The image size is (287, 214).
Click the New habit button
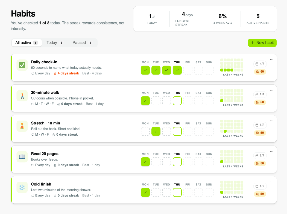coord(262,43)
